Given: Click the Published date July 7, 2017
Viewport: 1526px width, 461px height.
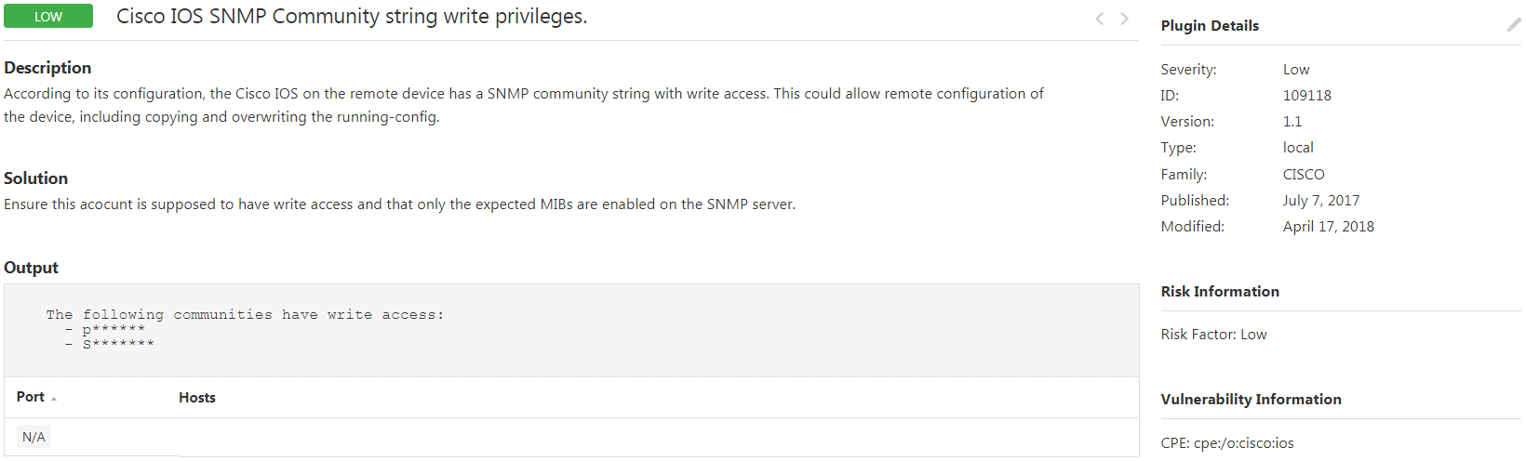Looking at the screenshot, I should pyautogui.click(x=1321, y=201).
